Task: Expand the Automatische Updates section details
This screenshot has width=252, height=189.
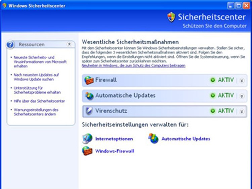Action: click(x=242, y=96)
